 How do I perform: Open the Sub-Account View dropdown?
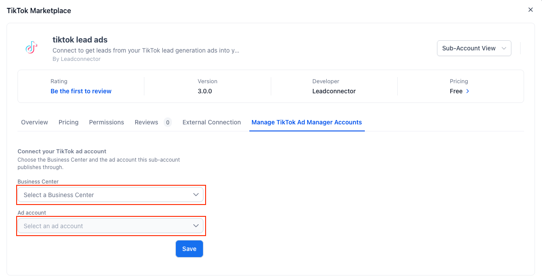point(474,48)
